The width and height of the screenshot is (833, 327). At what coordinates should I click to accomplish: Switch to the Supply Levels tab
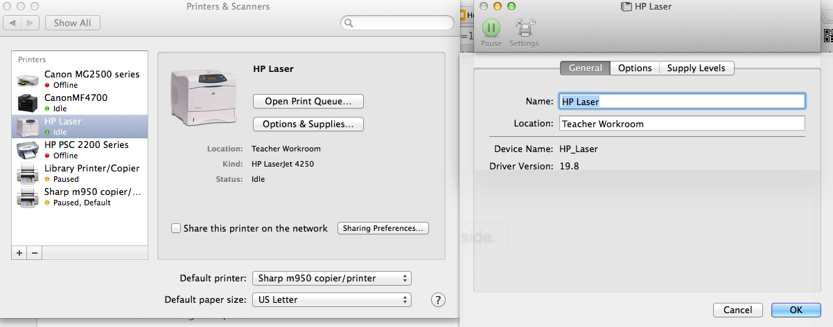[x=696, y=68]
